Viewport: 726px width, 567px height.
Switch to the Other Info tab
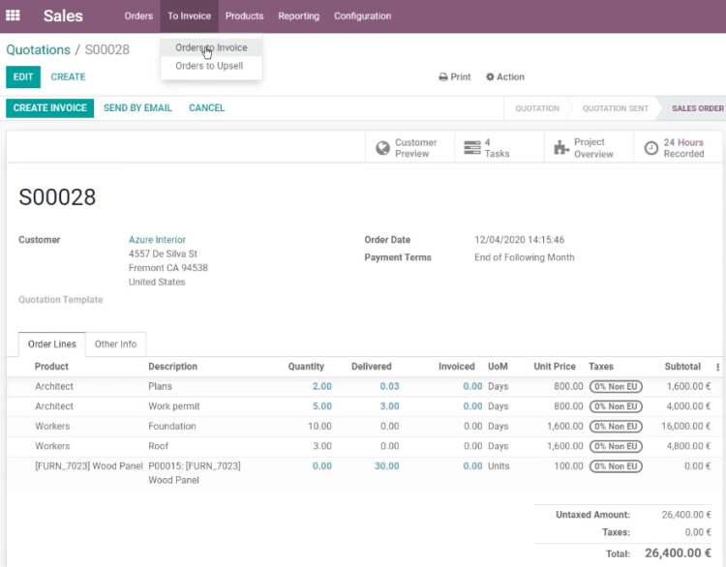coord(116,344)
